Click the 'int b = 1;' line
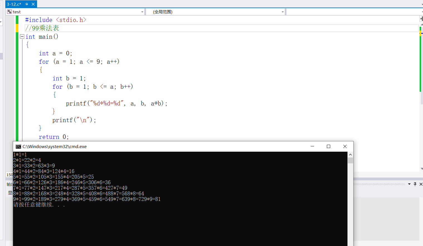This screenshot has width=423, height=246. [69, 78]
